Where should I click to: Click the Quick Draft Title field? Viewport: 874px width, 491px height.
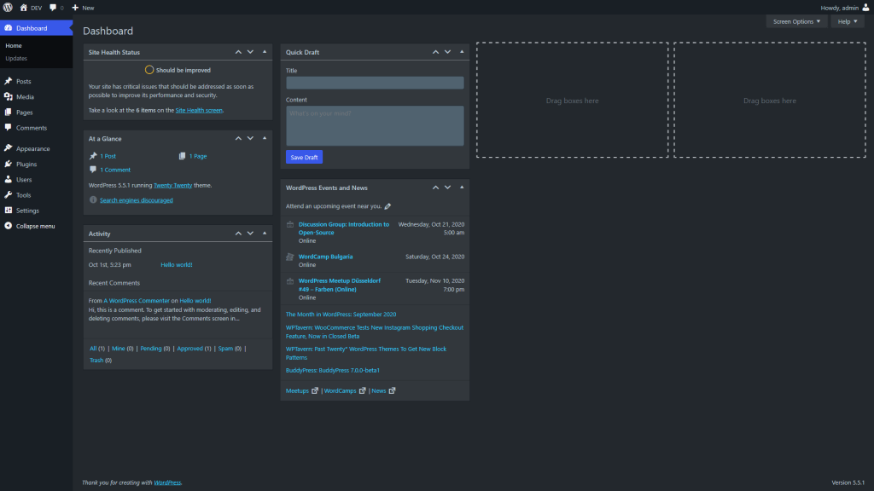tap(374, 82)
